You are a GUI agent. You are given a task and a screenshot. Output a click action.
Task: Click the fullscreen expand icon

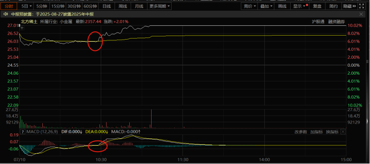tap(361, 6)
